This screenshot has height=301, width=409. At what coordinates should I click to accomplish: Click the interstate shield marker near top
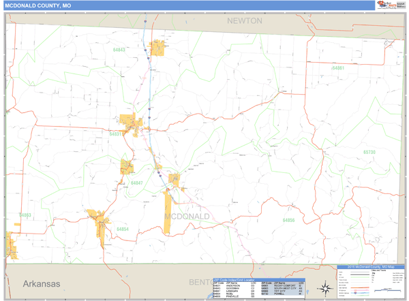[145, 21]
